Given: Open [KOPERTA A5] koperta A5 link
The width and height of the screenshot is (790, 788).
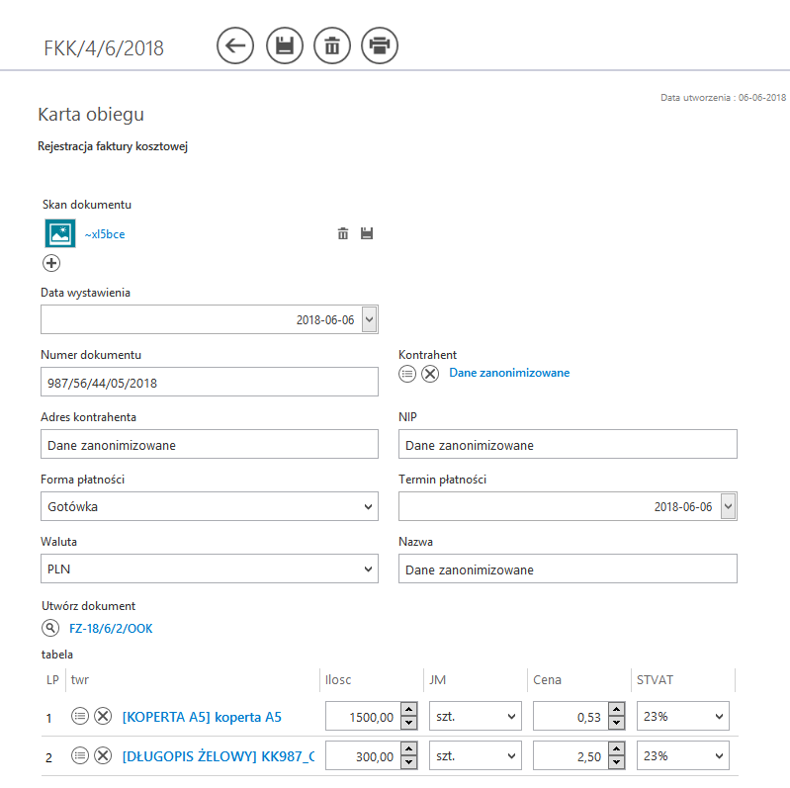Looking at the screenshot, I should click(x=202, y=717).
